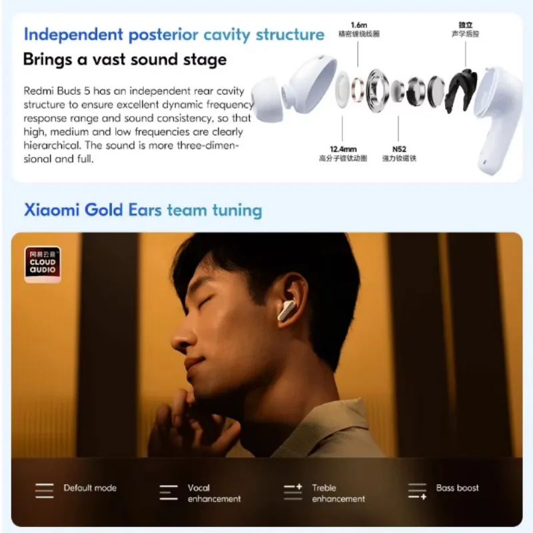Viewport: 533px width, 533px height.
Task: Click the Default mode equalizer icon
Action: point(44,491)
